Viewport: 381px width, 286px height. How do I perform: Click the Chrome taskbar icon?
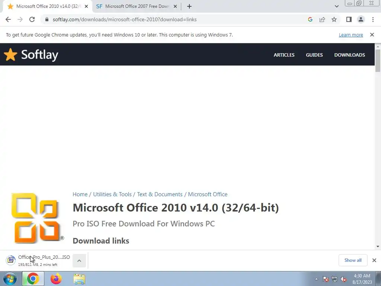tap(33, 279)
